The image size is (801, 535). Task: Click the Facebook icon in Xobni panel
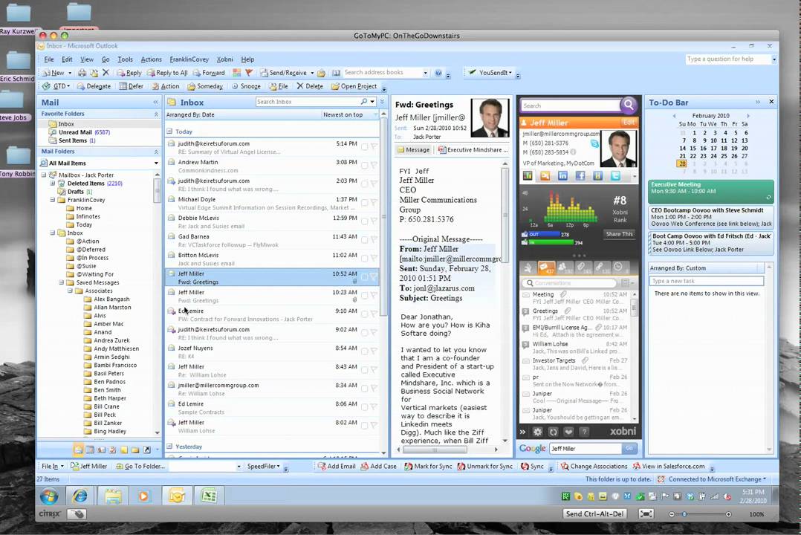pyautogui.click(x=580, y=176)
